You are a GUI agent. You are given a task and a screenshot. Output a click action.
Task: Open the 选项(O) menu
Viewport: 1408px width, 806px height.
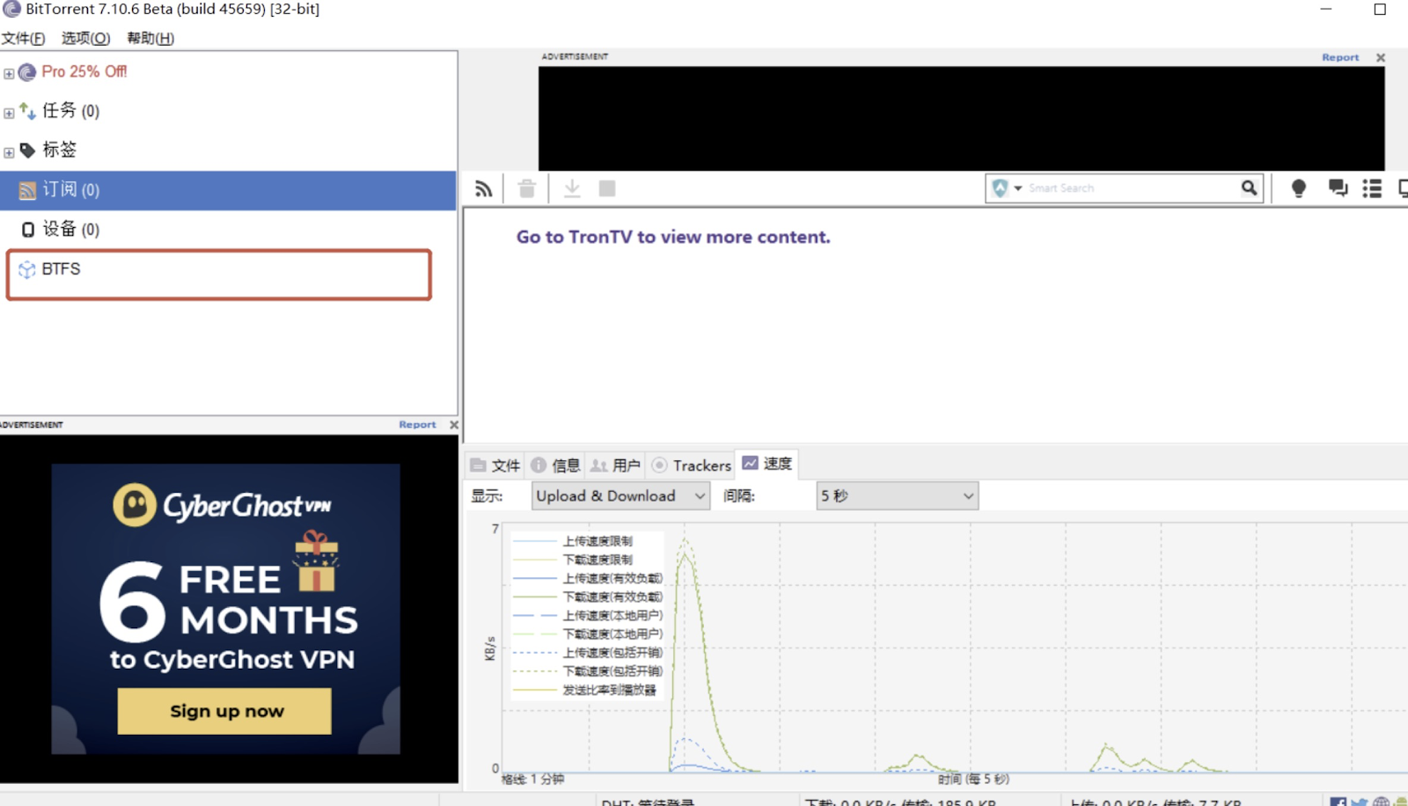(85, 38)
